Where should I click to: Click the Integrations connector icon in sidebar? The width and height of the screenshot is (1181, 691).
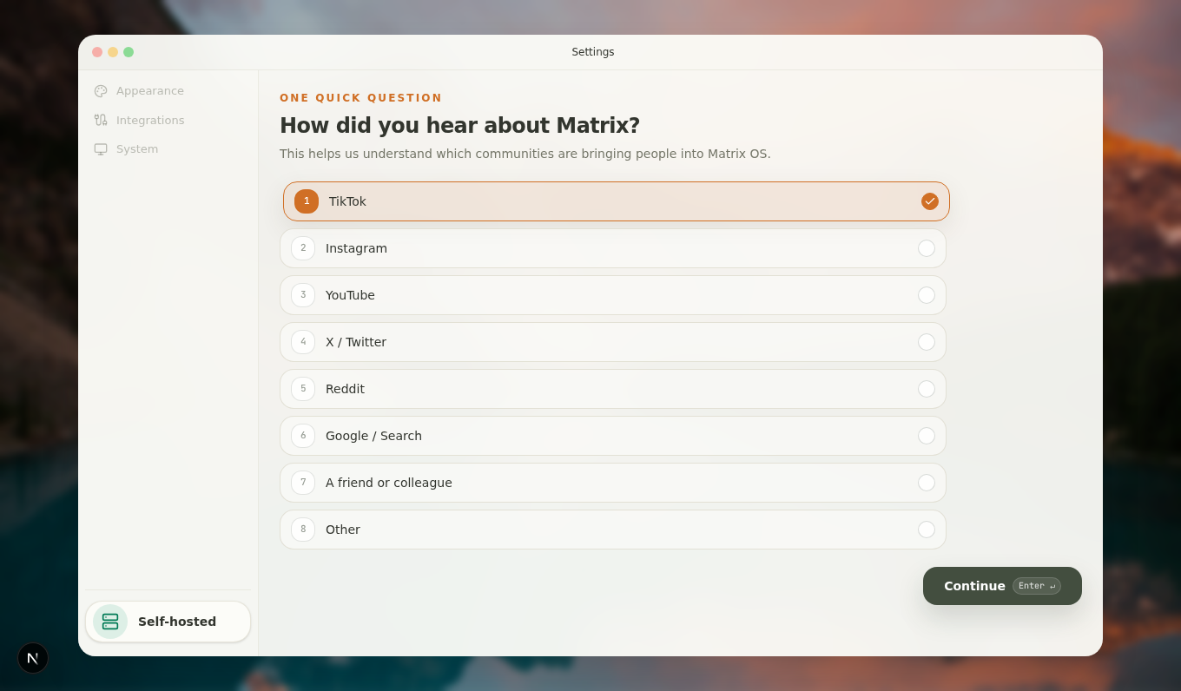coord(101,121)
